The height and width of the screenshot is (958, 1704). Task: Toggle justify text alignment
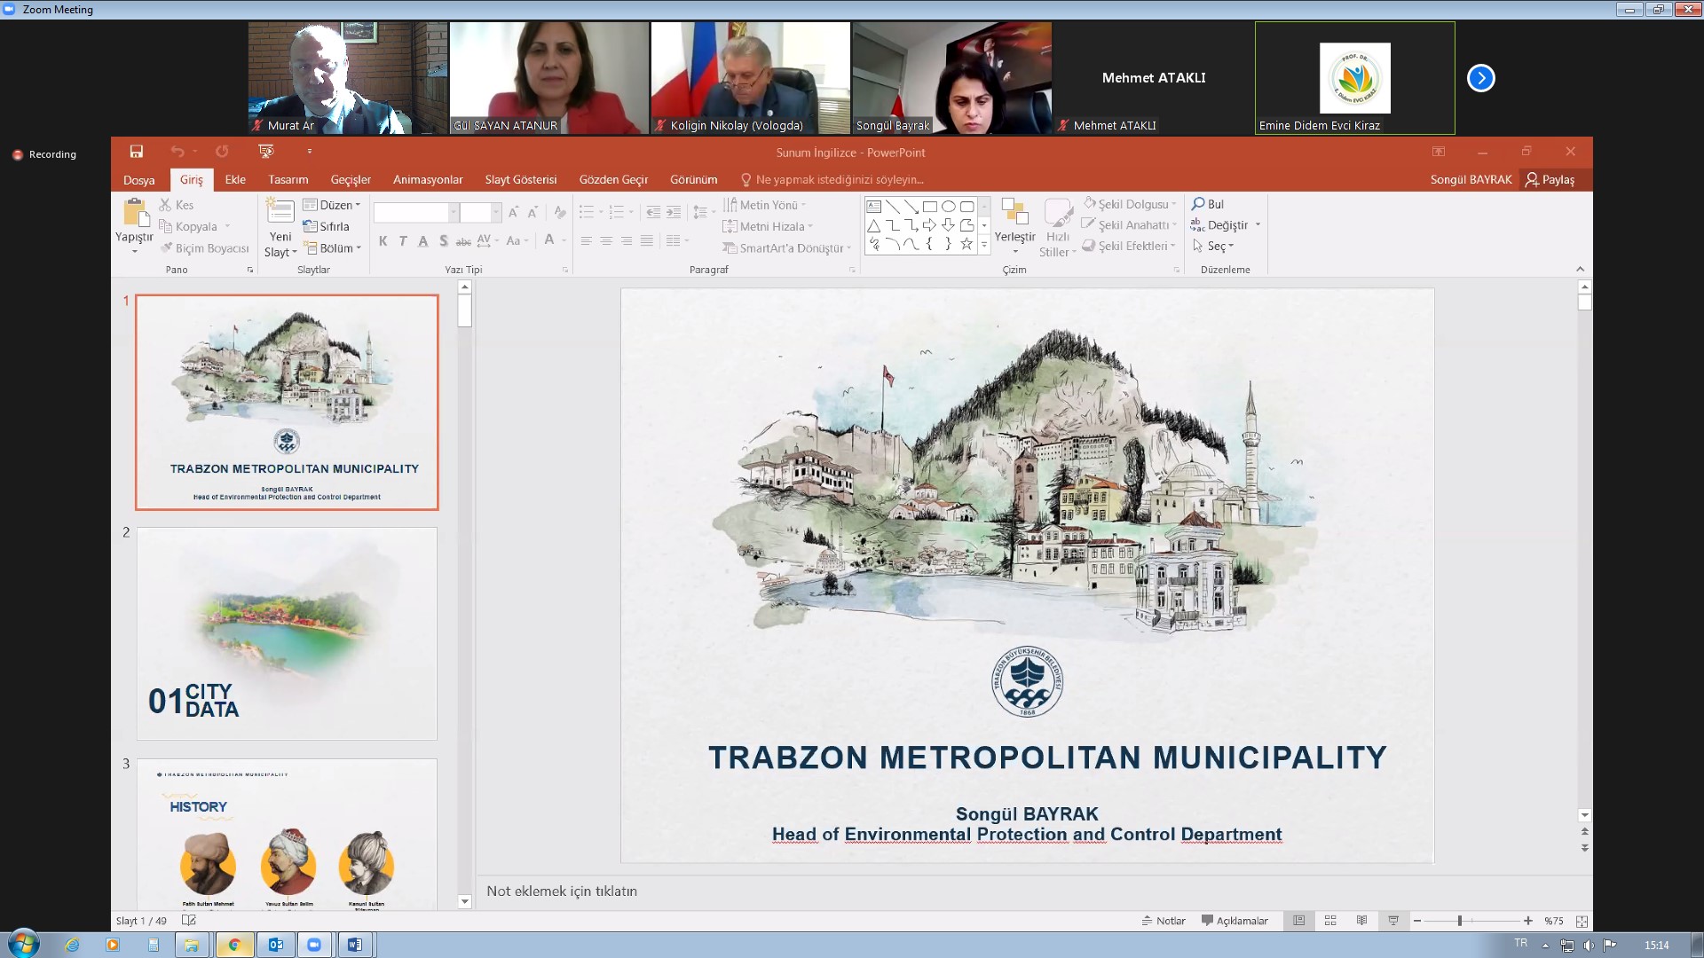pyautogui.click(x=647, y=240)
